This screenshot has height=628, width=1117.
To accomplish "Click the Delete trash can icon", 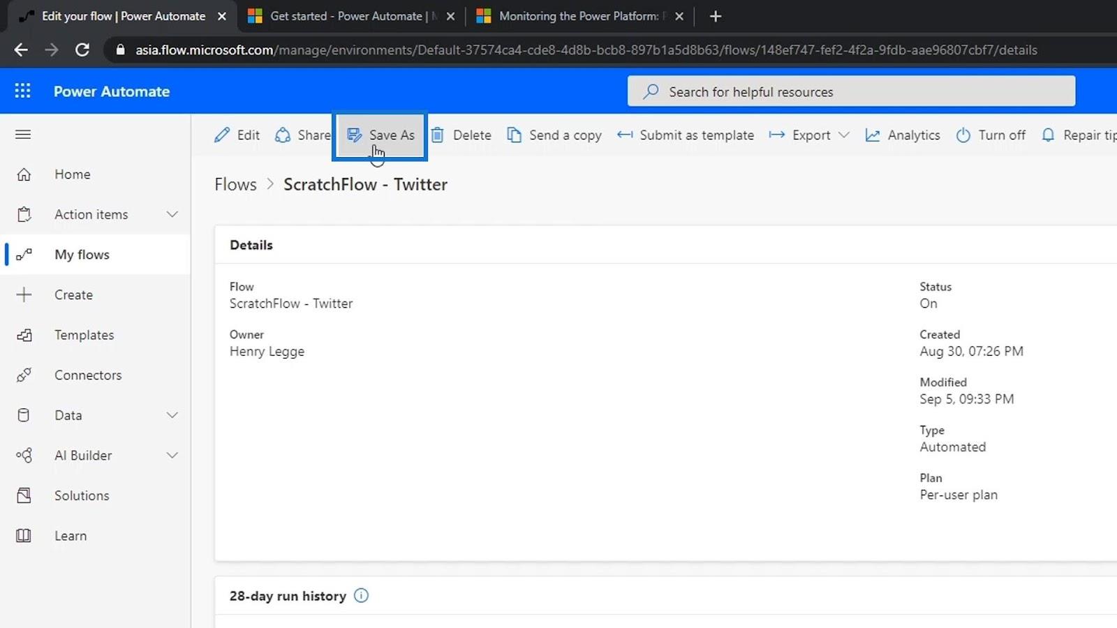I will tap(438, 135).
